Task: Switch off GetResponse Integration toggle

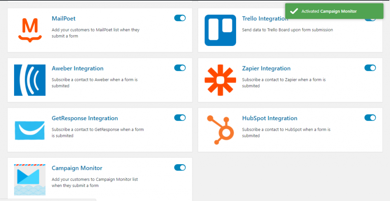Action: point(180,118)
